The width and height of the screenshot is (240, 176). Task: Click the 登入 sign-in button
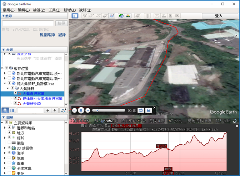pos(220,16)
